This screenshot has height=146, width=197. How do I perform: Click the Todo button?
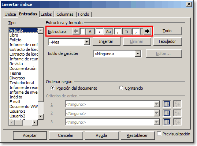[167, 31]
